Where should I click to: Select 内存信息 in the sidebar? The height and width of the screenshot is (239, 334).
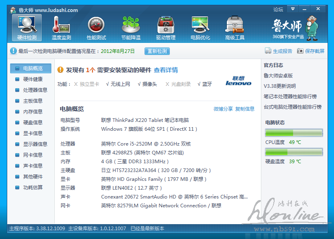click(31, 112)
